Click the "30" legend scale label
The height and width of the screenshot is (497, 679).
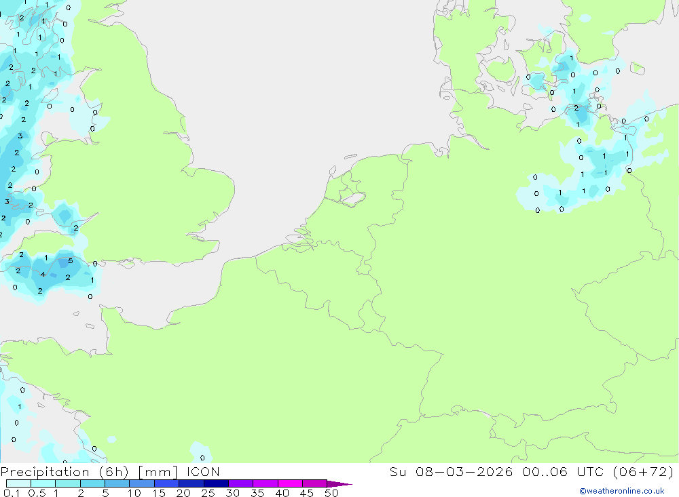coord(232,493)
